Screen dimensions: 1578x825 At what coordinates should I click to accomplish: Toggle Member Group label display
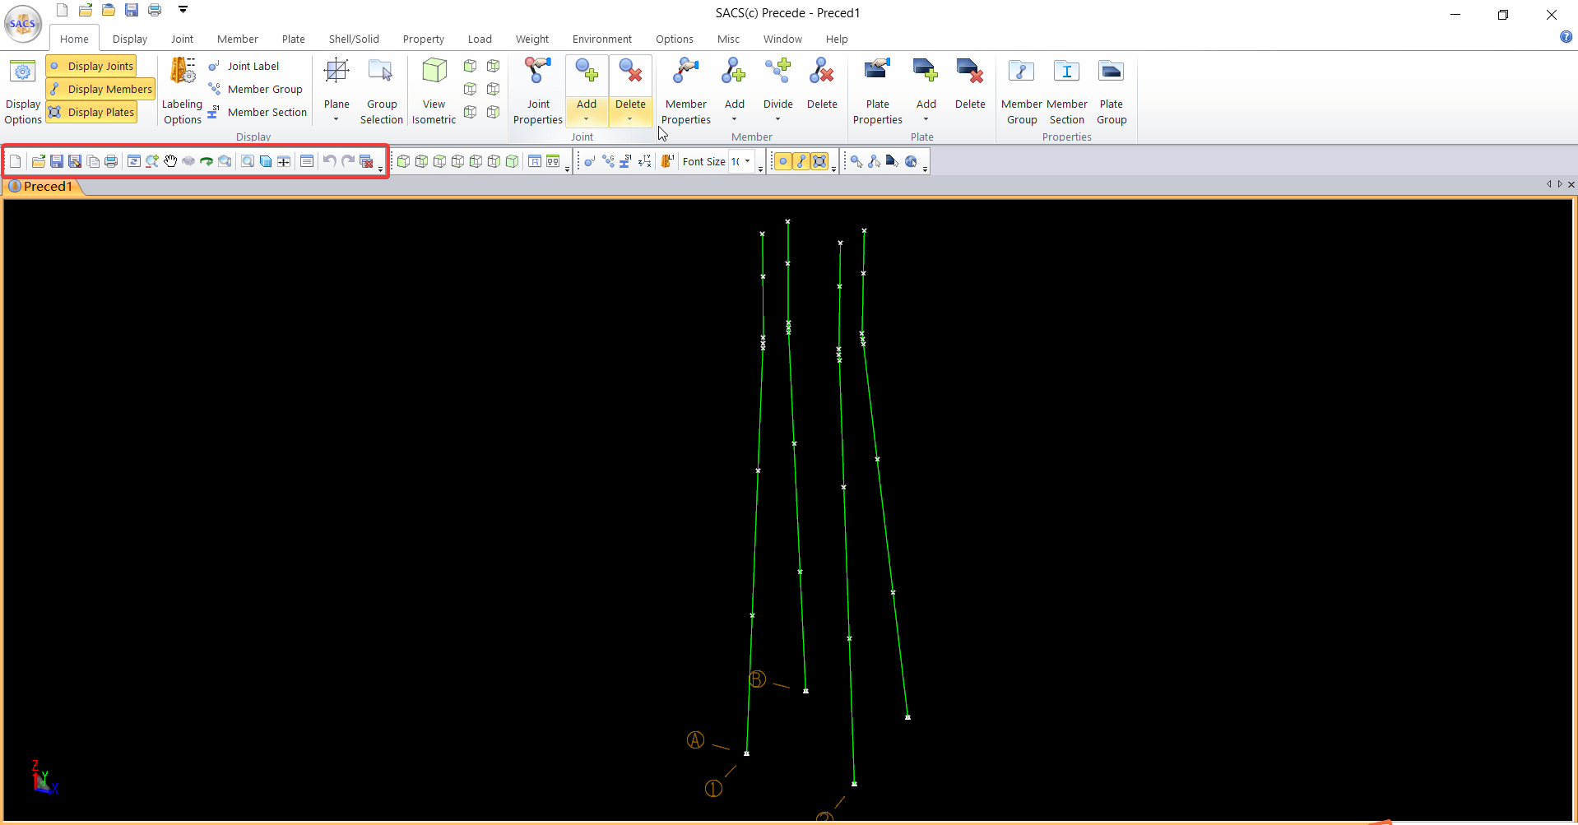pos(255,89)
